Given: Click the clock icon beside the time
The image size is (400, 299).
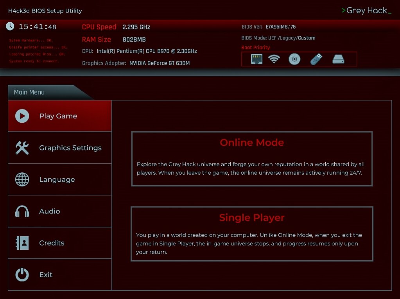Looking at the screenshot, I should [10, 26].
